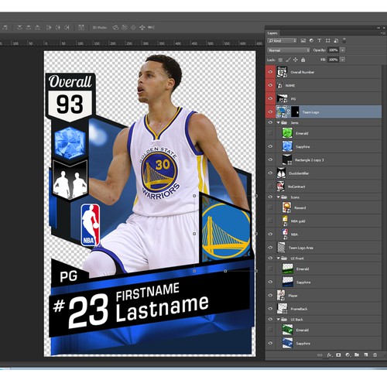This screenshot has width=387, height=387.
Task: Hide the Player layer
Action: tap(270, 295)
